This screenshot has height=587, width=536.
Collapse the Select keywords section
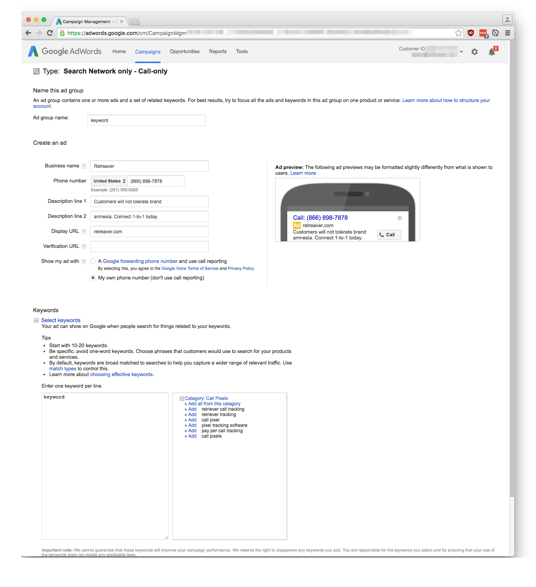36,321
